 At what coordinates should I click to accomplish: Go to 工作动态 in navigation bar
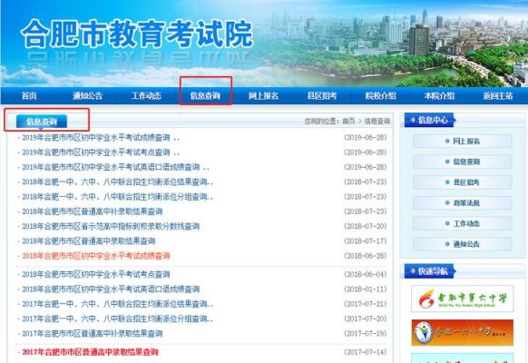(x=146, y=96)
